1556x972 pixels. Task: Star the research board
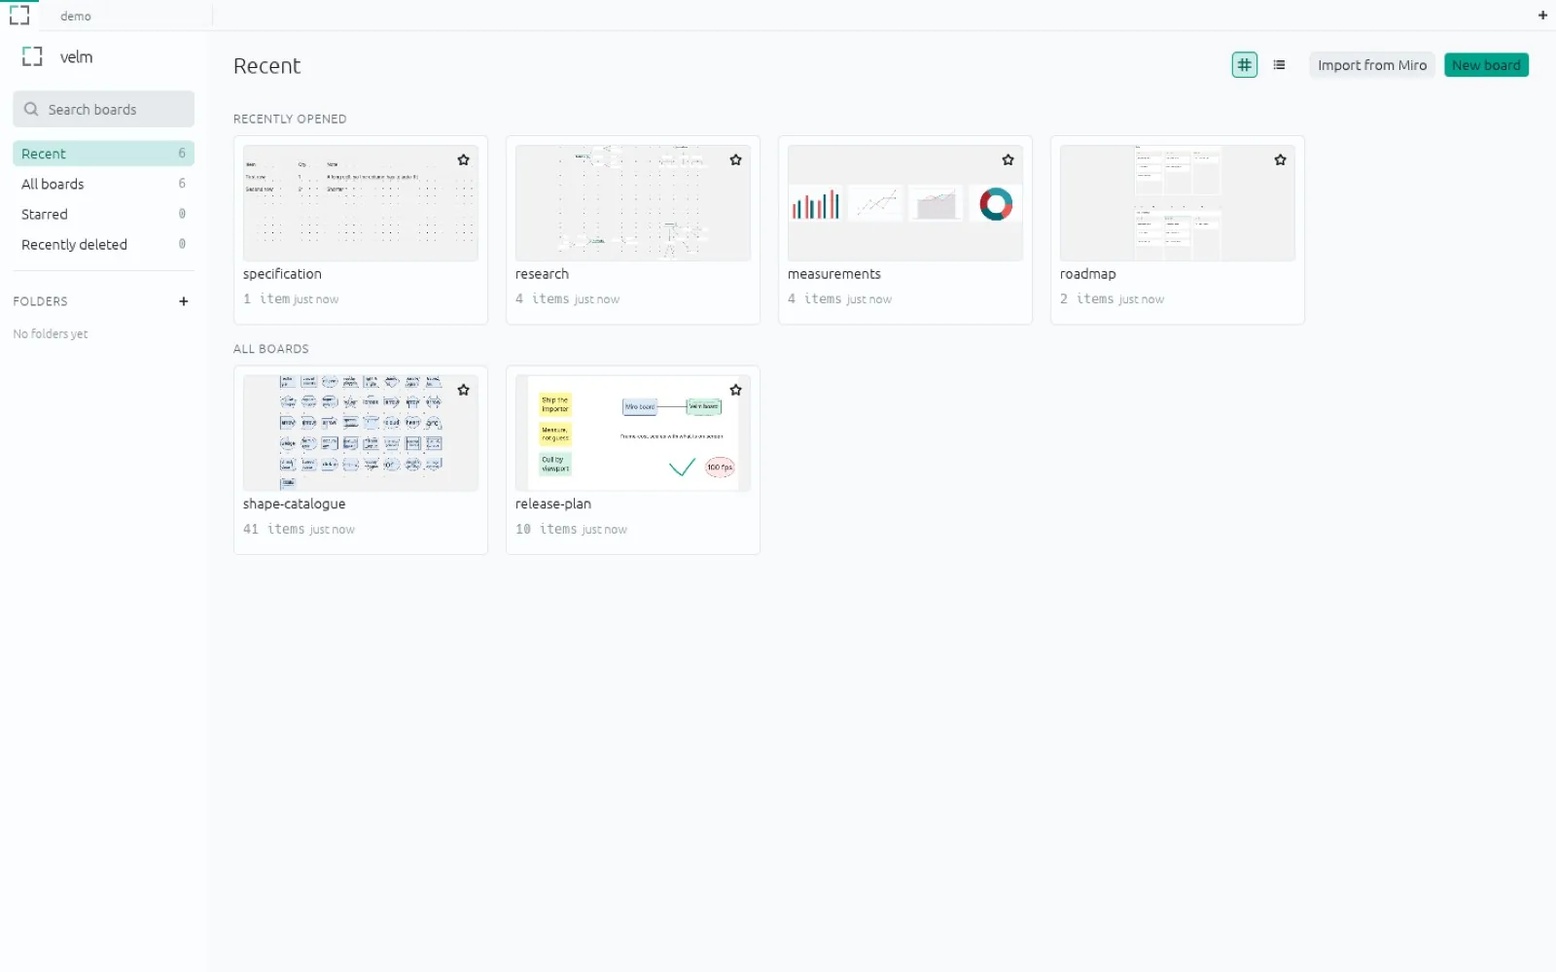pos(736,159)
